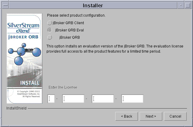Pick the plain jBroker ORB radio option
193x127 pixels.
tap(49, 37)
